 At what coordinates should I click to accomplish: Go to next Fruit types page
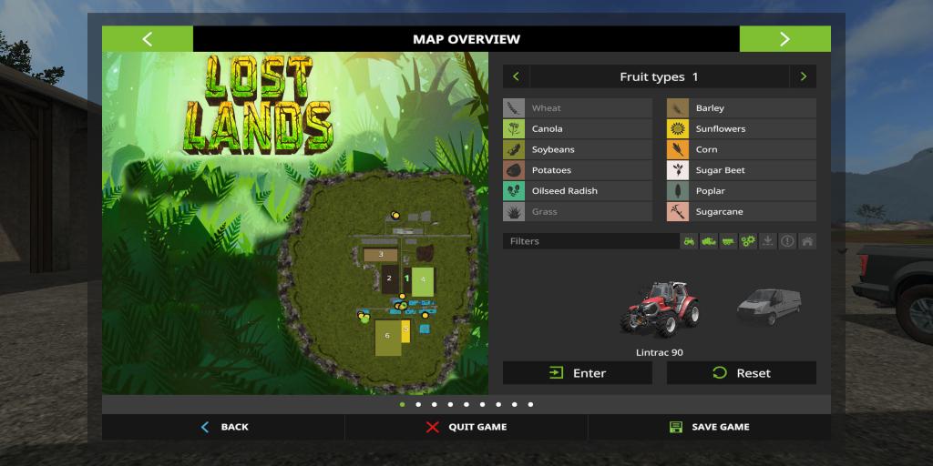pos(803,77)
